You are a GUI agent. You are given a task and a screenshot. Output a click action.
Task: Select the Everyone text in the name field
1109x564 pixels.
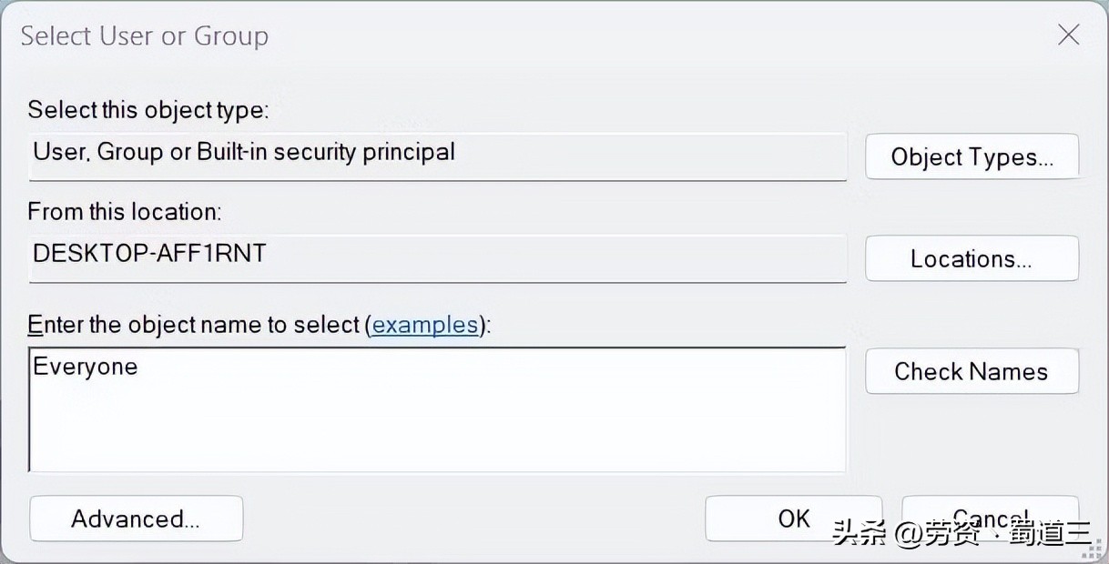point(84,367)
